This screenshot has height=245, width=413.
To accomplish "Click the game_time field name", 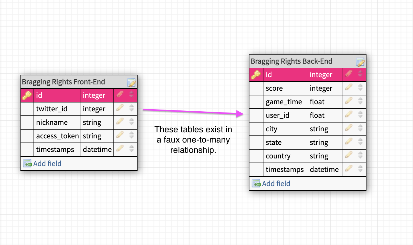I will coord(284,102).
